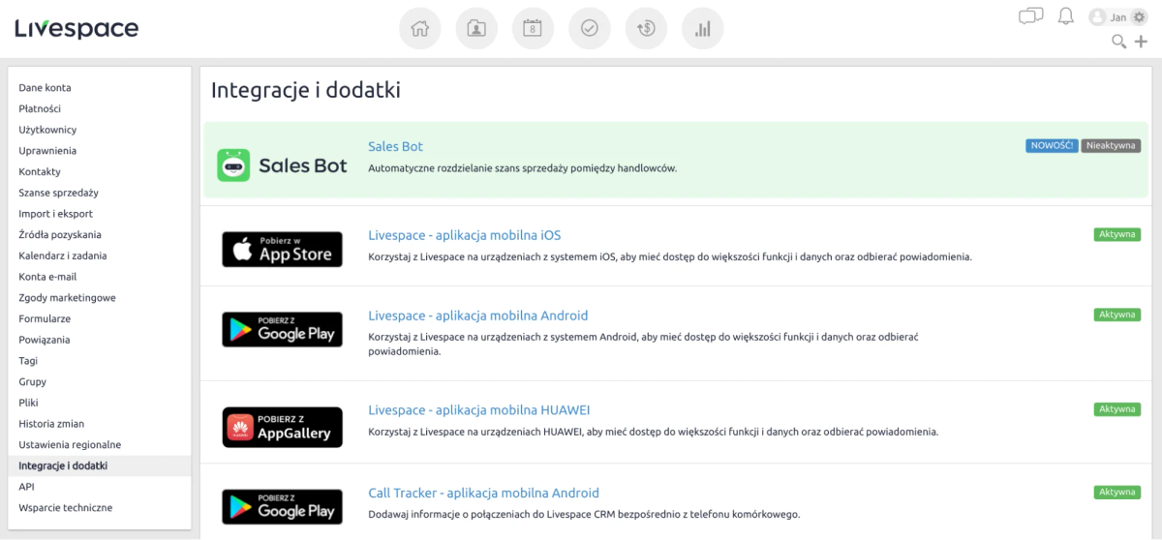1162x540 pixels.
Task: Click the NOWOŚĆ! badge on Sales Bot
Action: point(1052,146)
